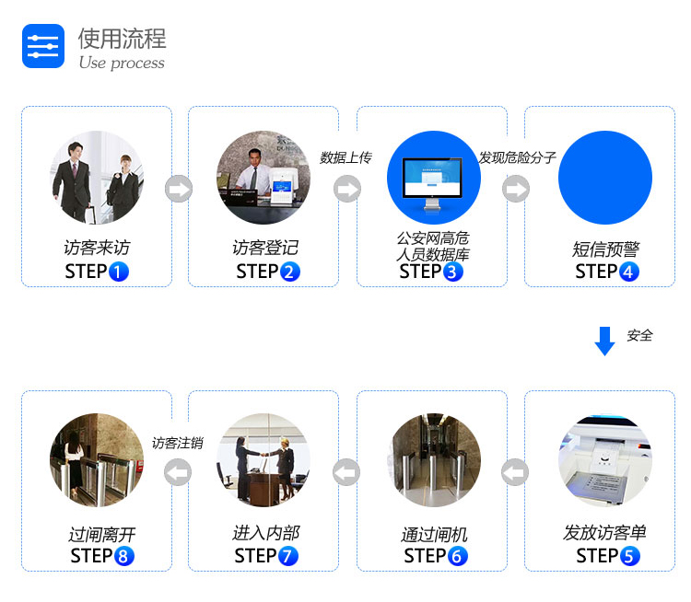This screenshot has height=602, width=691.
Task: Open the 访客来访 business people photo
Action: pos(97,178)
